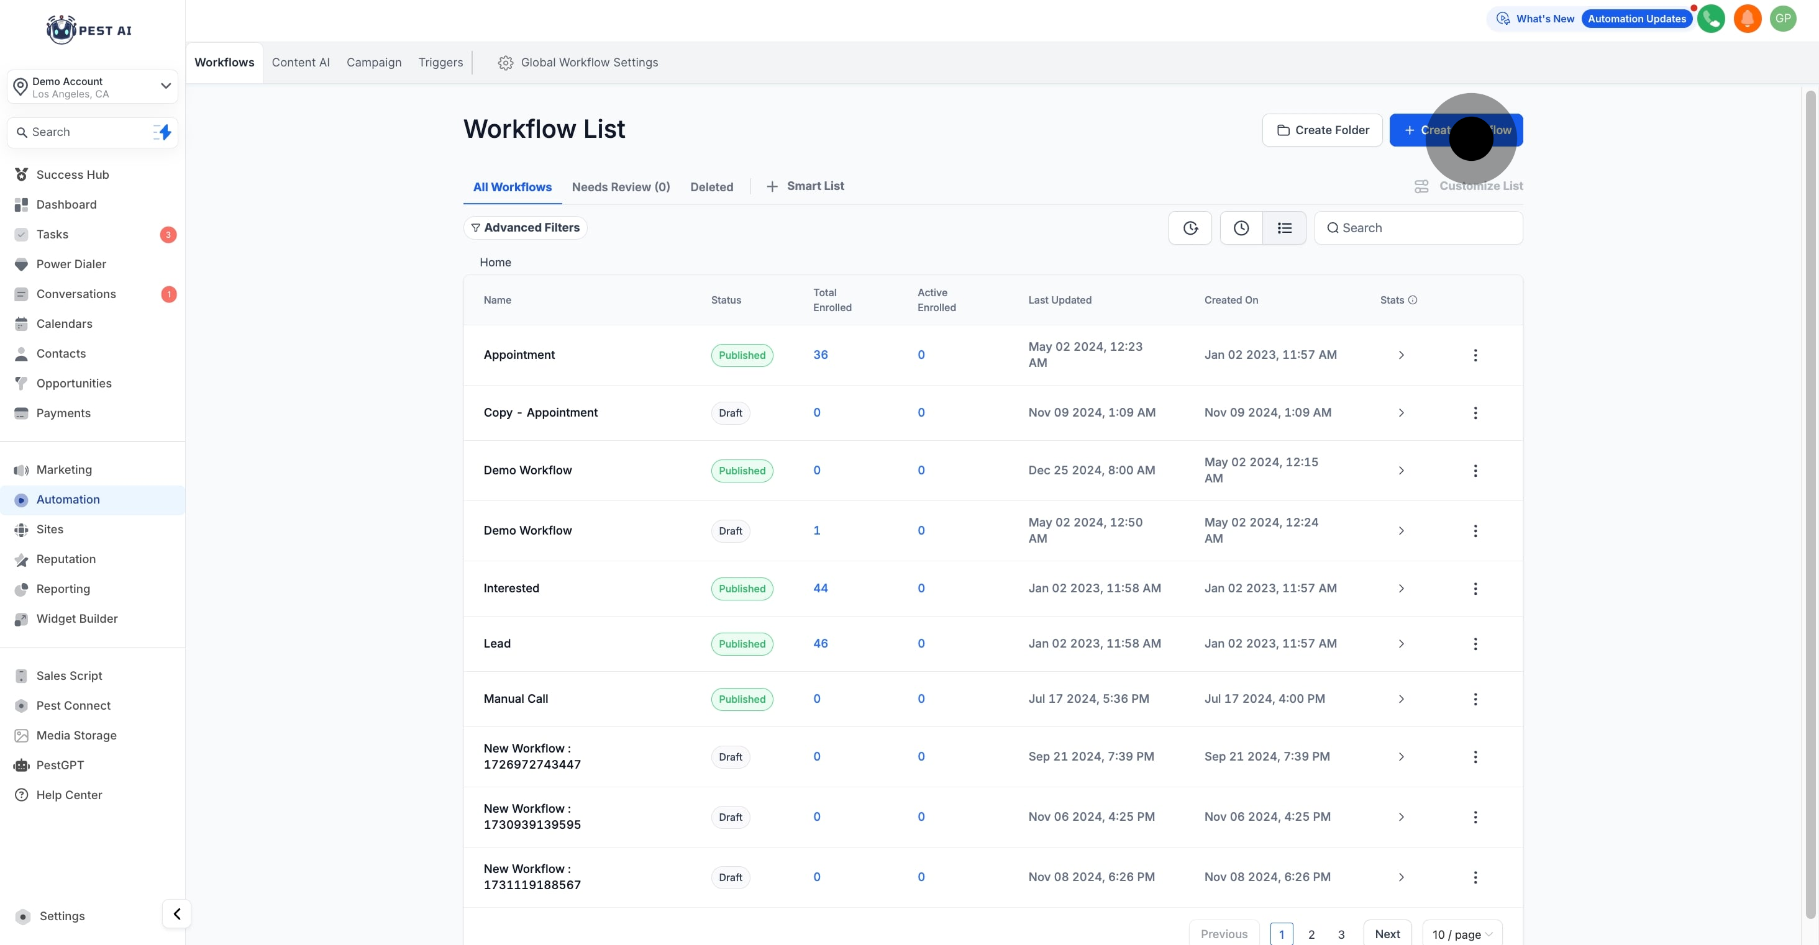1819x945 pixels.
Task: Open Appointment's 36 total enrolled link
Action: pos(820,355)
